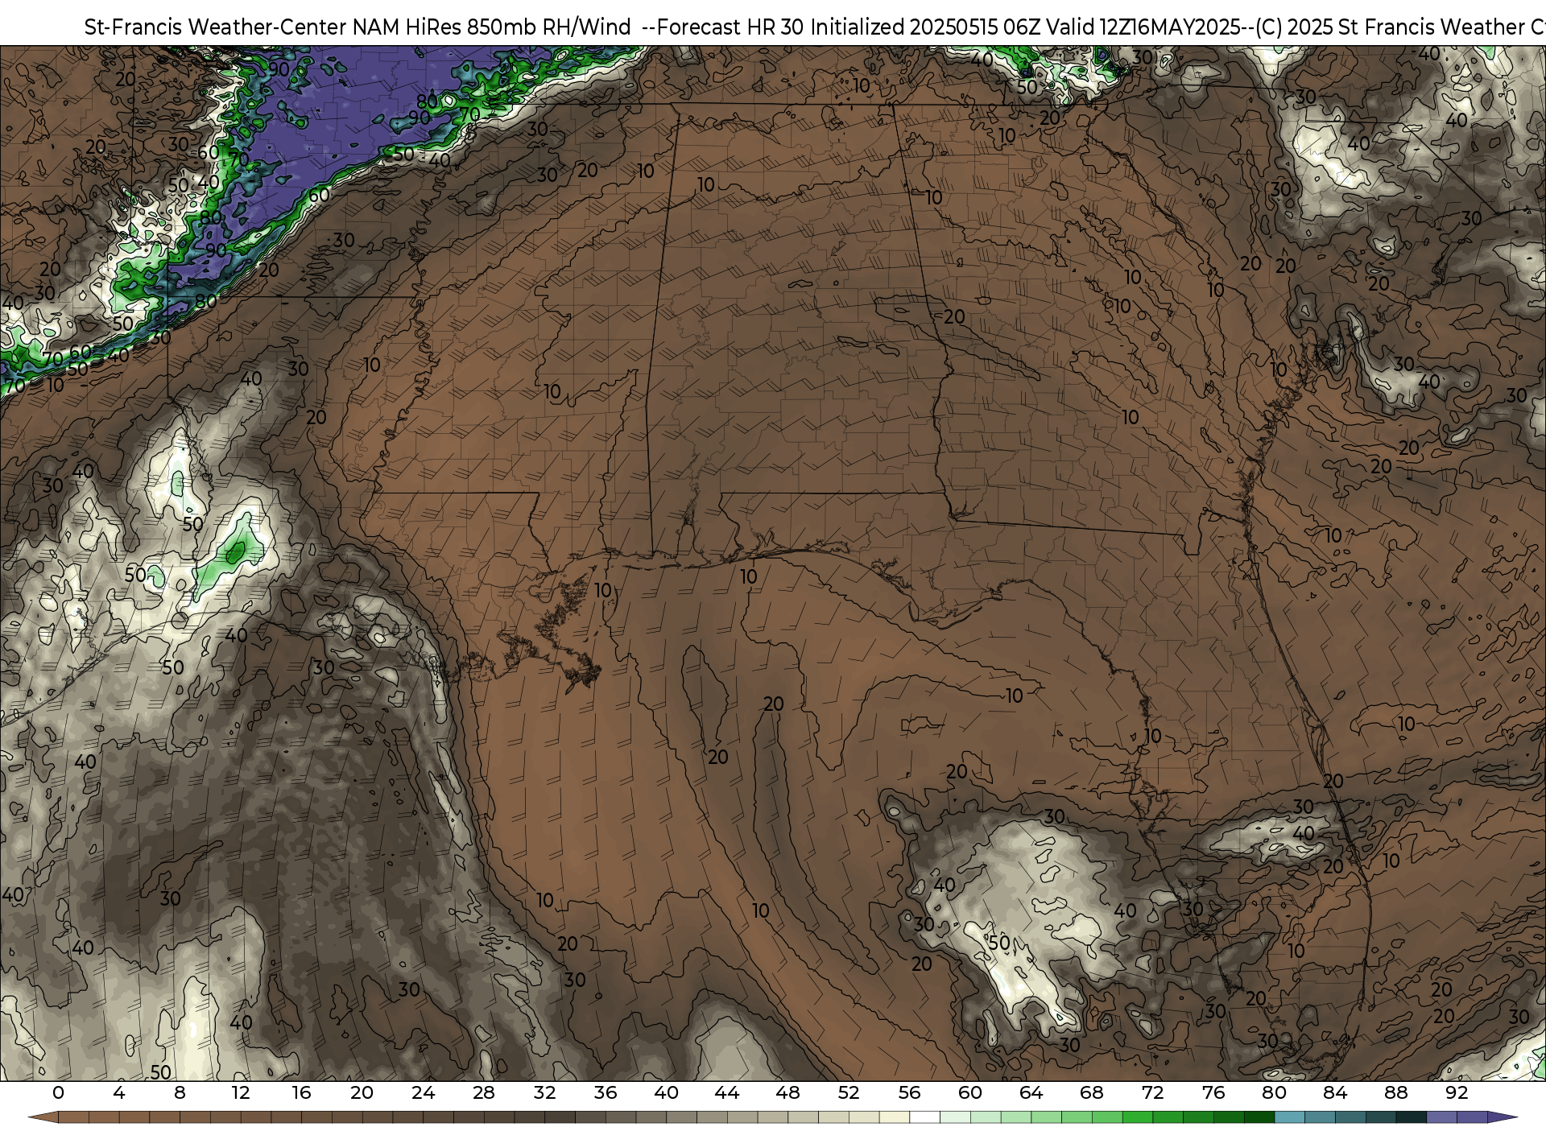Select colorbar tick label 56
The height and width of the screenshot is (1127, 1546).
pos(909,1093)
